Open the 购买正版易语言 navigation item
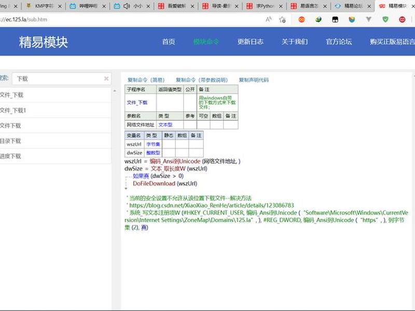This screenshot has height=311, width=415. (x=392, y=41)
